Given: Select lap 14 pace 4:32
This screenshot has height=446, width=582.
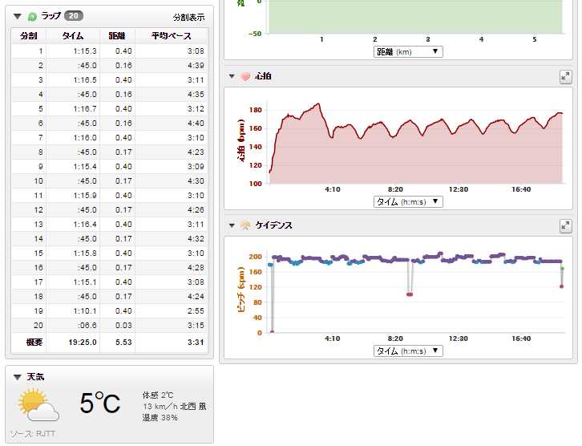Looking at the screenshot, I should (x=196, y=239).
